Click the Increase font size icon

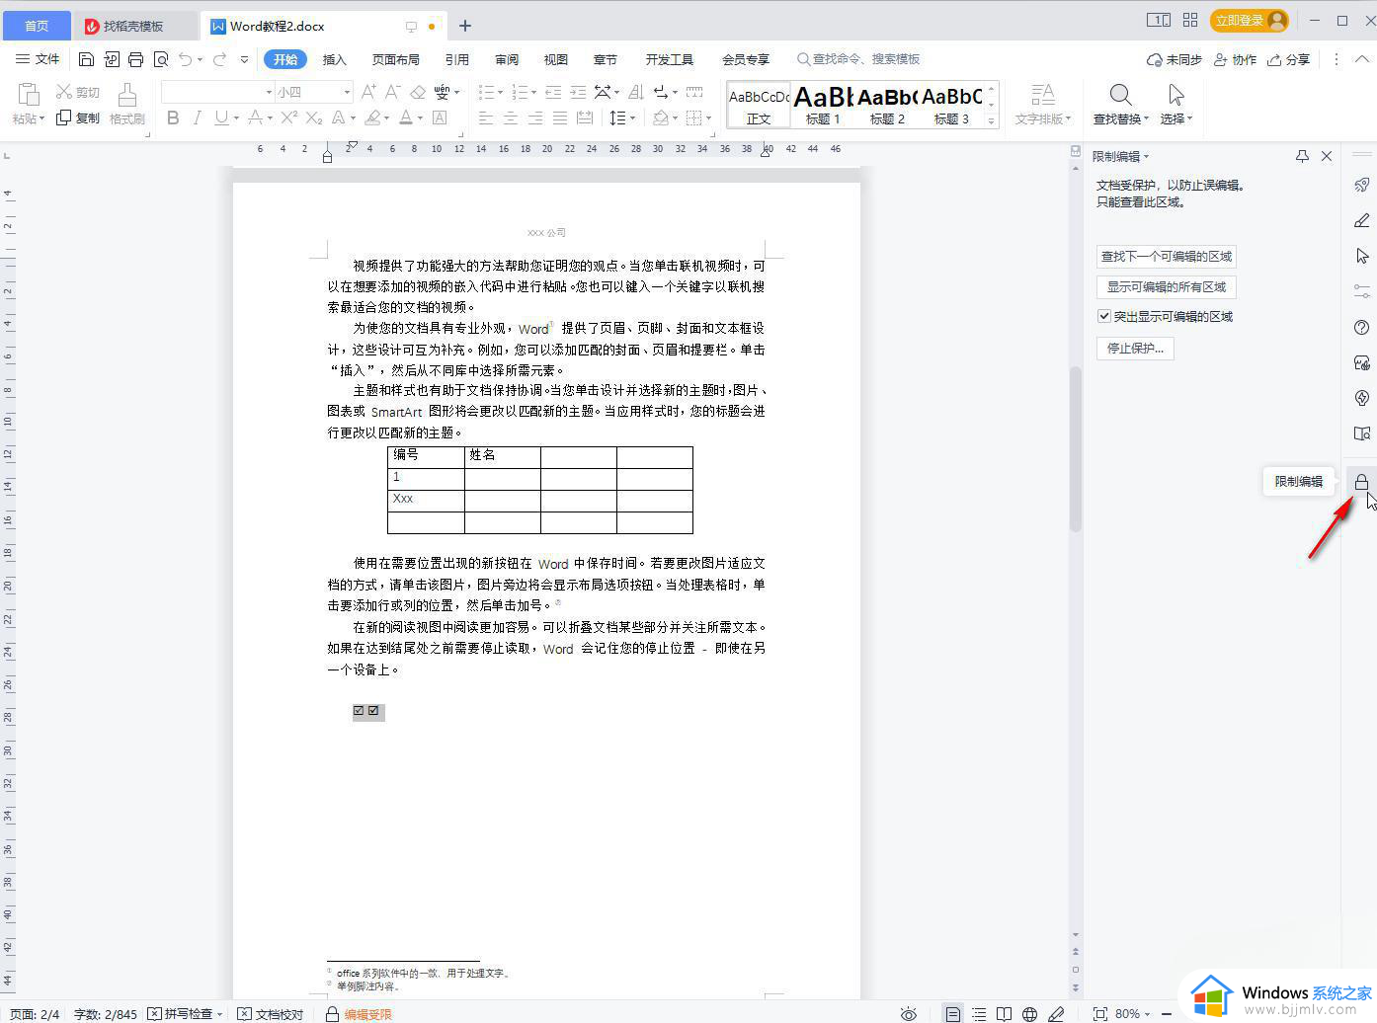pos(368,92)
